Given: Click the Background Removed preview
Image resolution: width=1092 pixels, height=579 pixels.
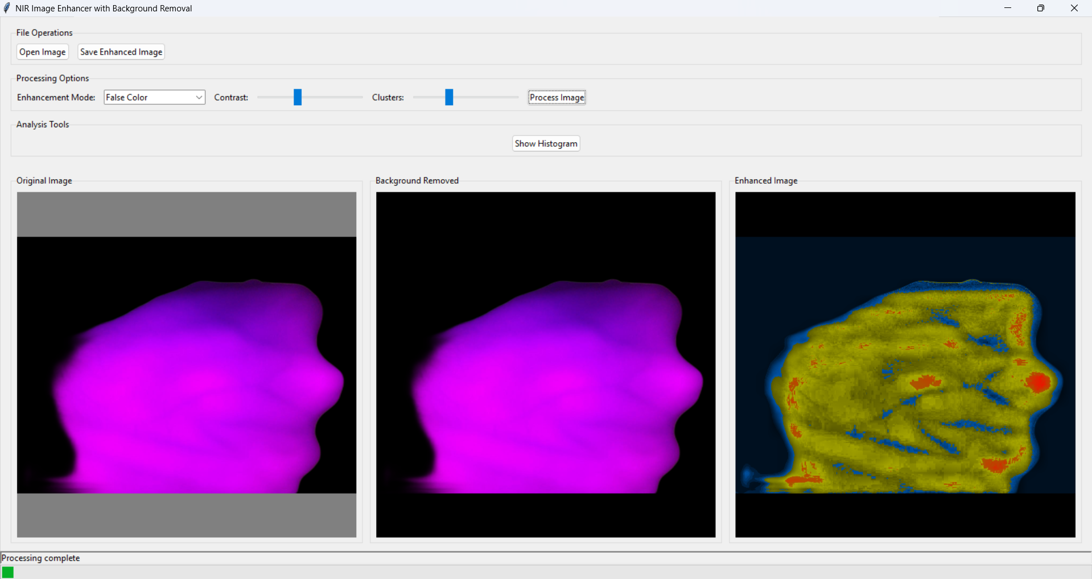Looking at the screenshot, I should coord(546,365).
